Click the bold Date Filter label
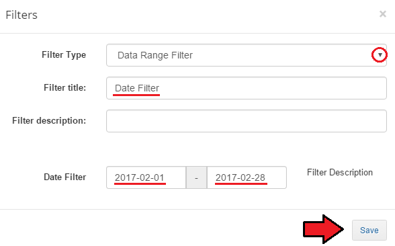395x246 pixels. point(64,177)
